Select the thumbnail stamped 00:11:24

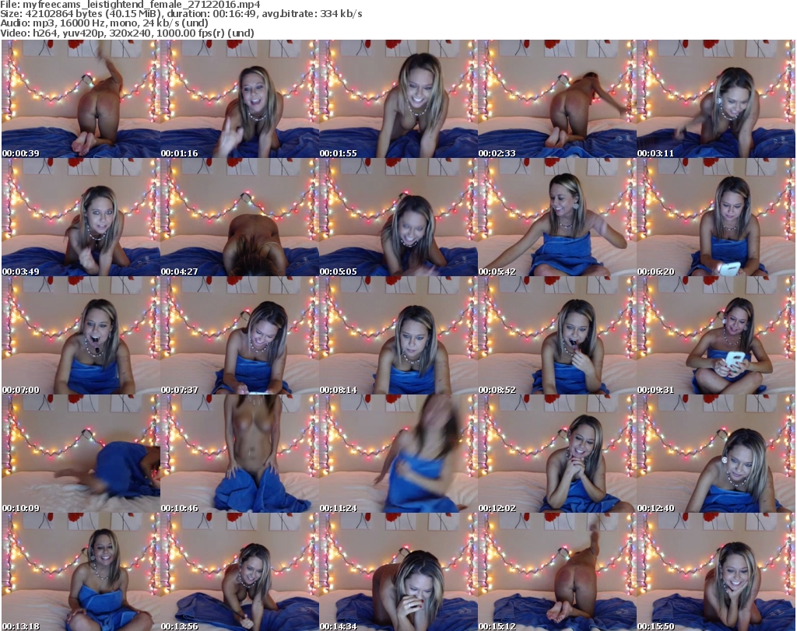[x=398, y=454]
